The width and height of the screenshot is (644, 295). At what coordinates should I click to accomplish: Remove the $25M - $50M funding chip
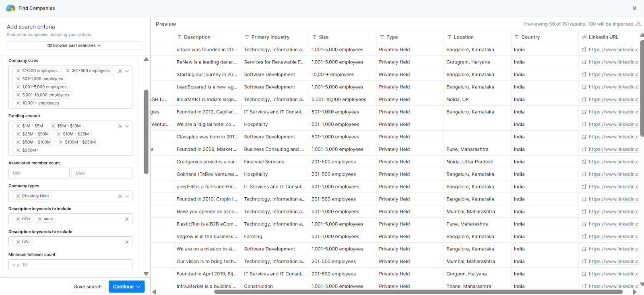pos(18,134)
